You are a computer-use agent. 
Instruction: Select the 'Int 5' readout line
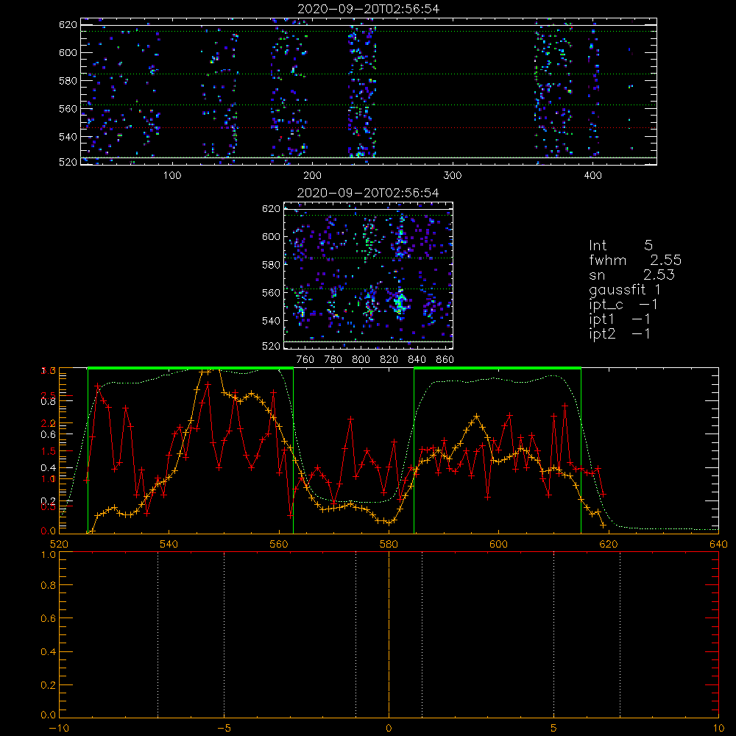pyautogui.click(x=620, y=245)
